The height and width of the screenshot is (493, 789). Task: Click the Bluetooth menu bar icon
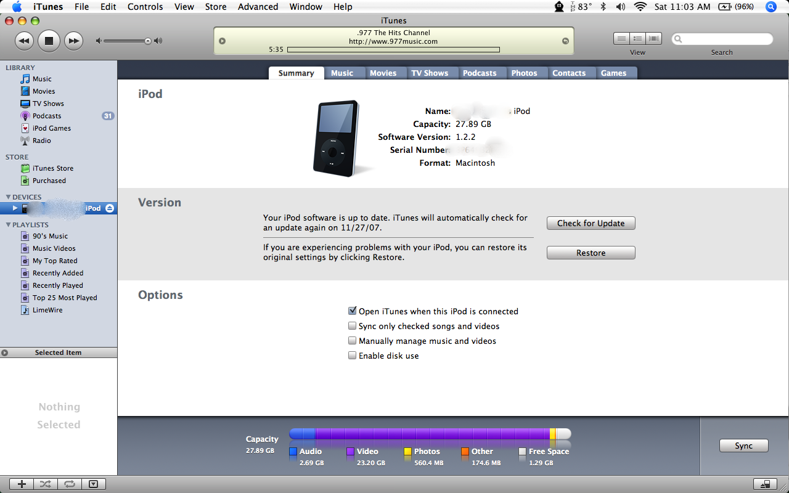coord(603,7)
